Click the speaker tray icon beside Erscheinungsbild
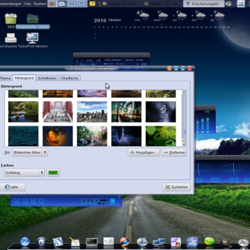 coord(228,4)
